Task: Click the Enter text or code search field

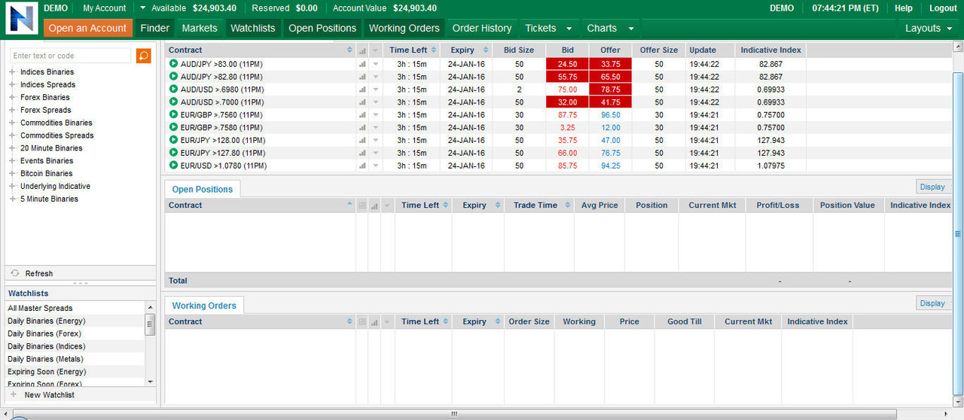Action: (70, 56)
